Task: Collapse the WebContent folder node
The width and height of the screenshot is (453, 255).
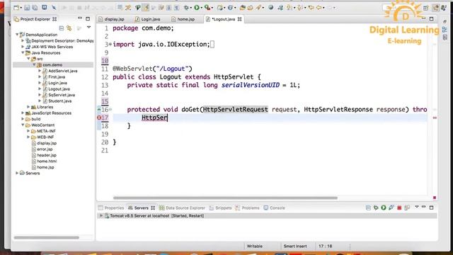Action: coord(23,125)
